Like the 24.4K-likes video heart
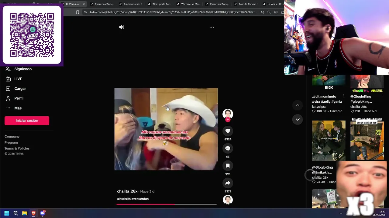Screen dimensions: 389x218 point(314,182)
